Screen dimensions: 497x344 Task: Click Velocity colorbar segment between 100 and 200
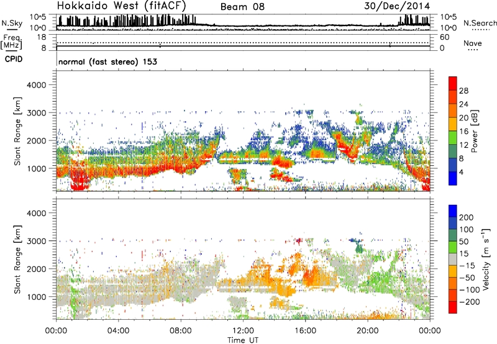click(453, 223)
